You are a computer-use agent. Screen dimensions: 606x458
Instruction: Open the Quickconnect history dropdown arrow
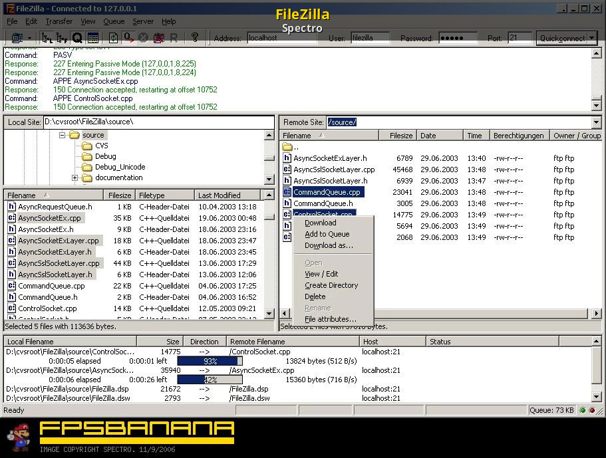pos(593,38)
